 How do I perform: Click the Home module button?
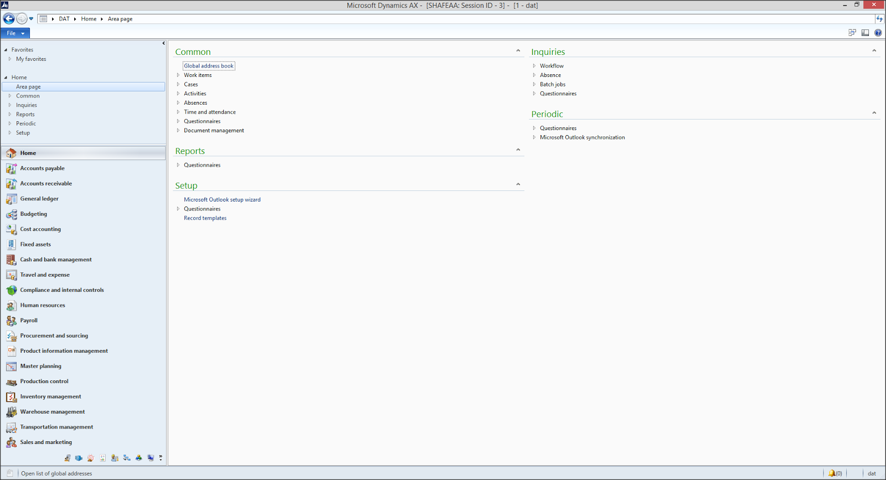pos(84,153)
